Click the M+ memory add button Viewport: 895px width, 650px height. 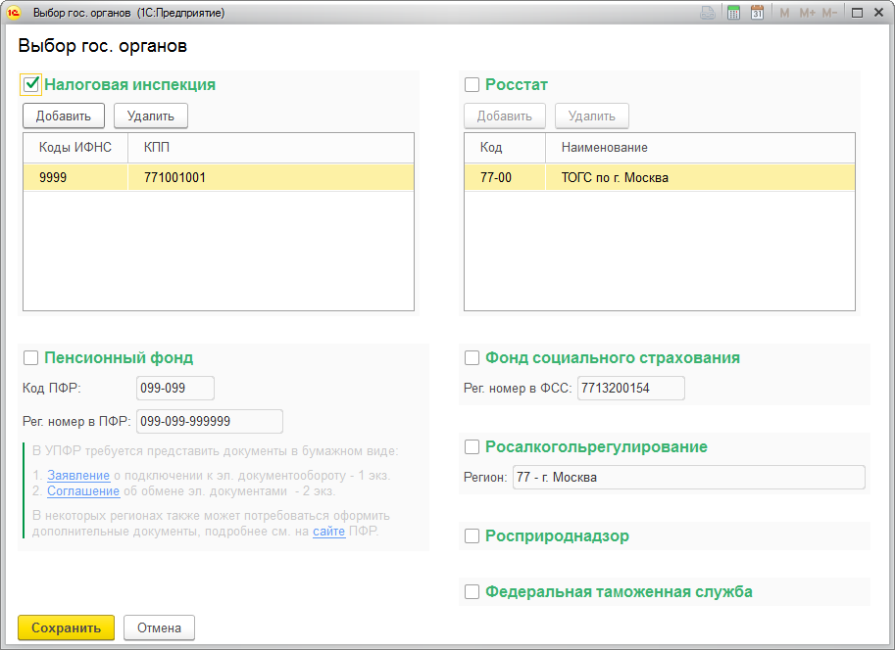coord(807,13)
